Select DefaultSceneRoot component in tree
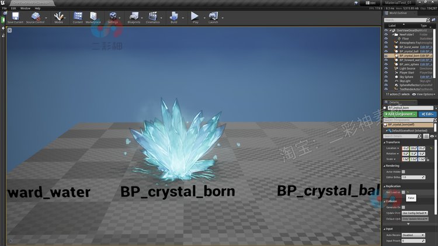 click(x=409, y=130)
